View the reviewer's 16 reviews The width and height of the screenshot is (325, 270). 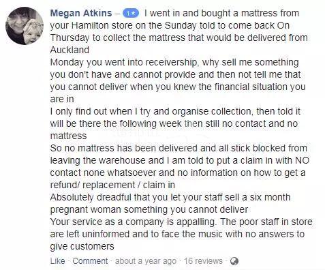203,261
